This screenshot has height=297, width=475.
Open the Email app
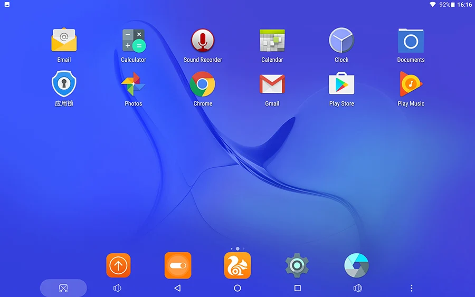click(x=64, y=40)
